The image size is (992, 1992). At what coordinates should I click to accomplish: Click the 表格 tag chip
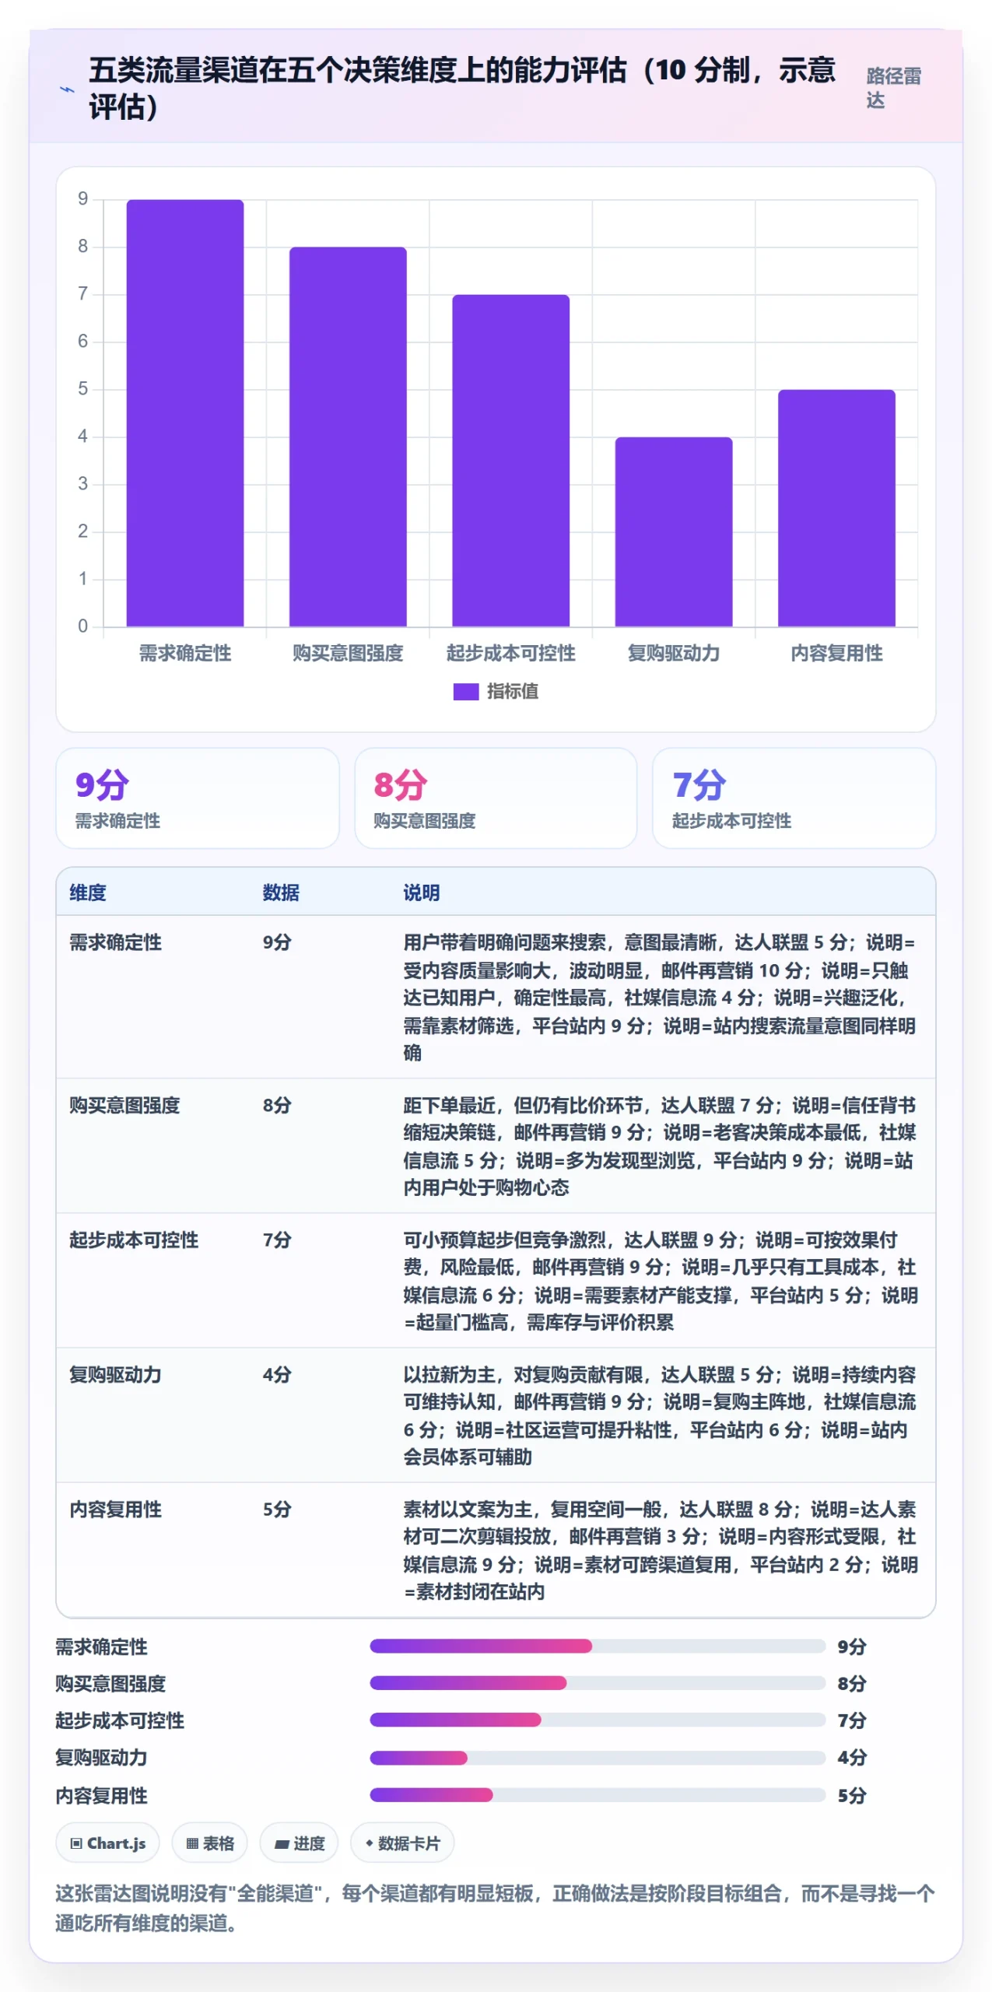click(x=210, y=1843)
